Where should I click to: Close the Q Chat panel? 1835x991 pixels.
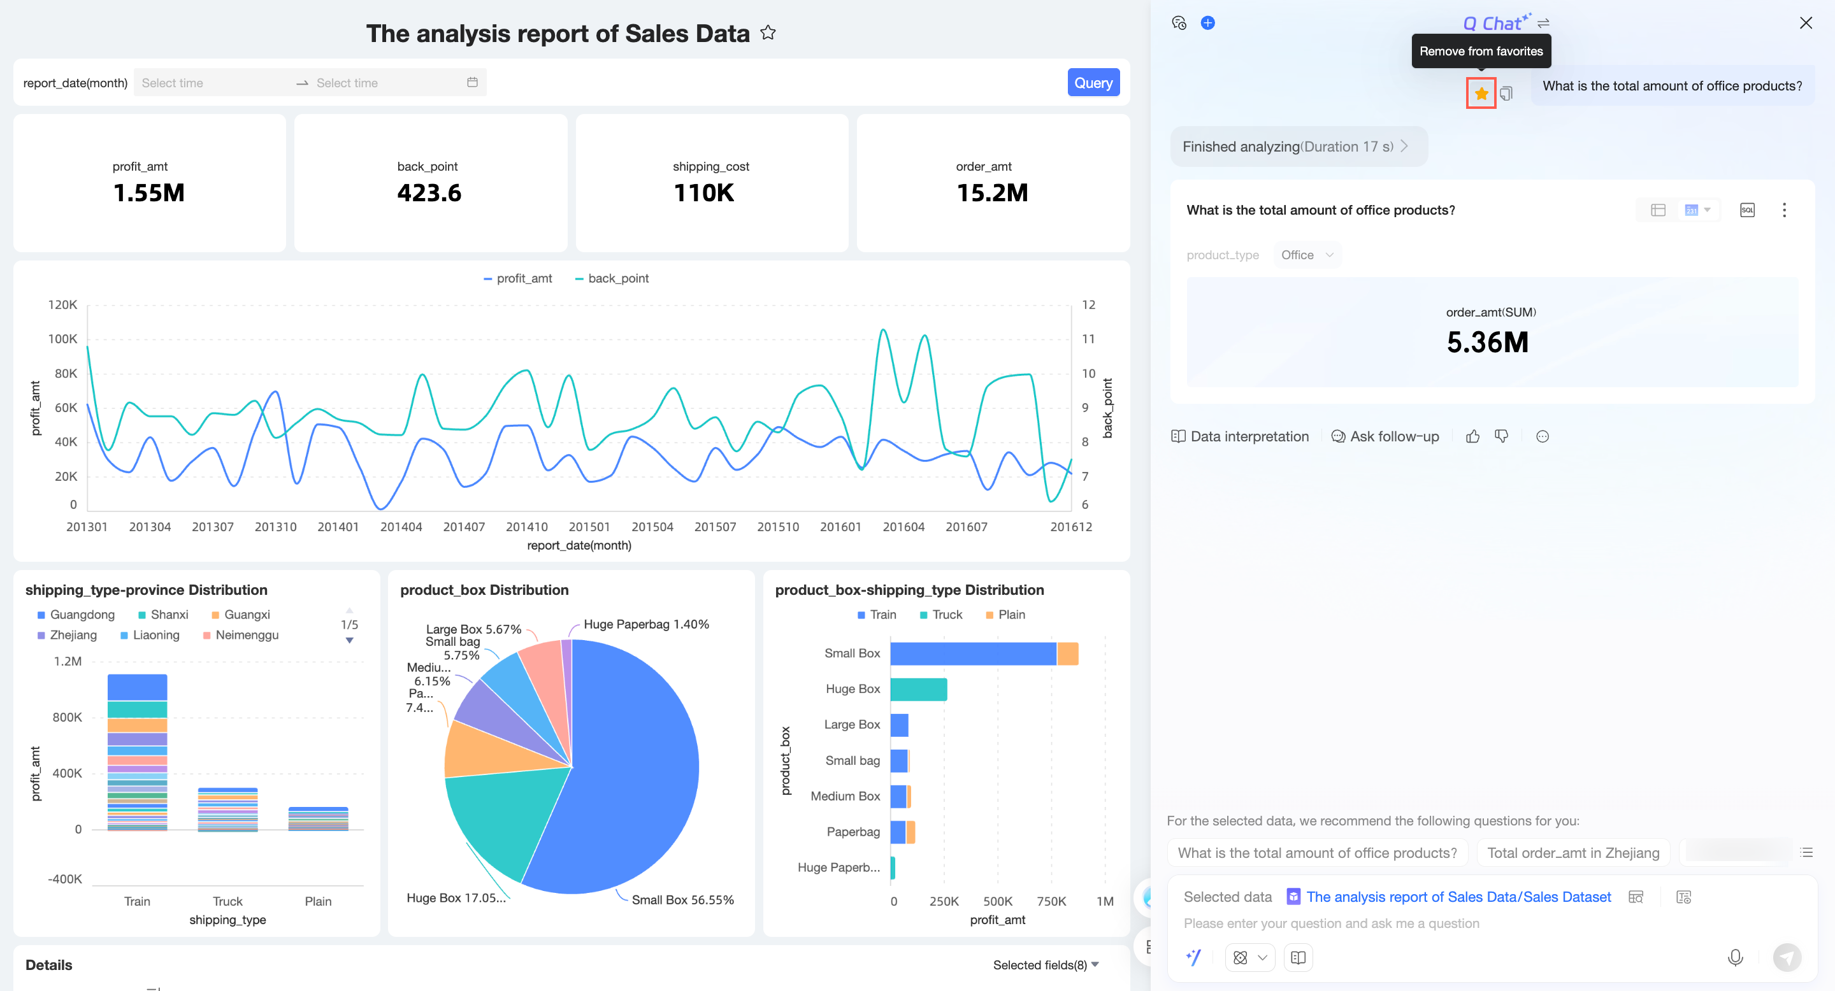point(1805,23)
